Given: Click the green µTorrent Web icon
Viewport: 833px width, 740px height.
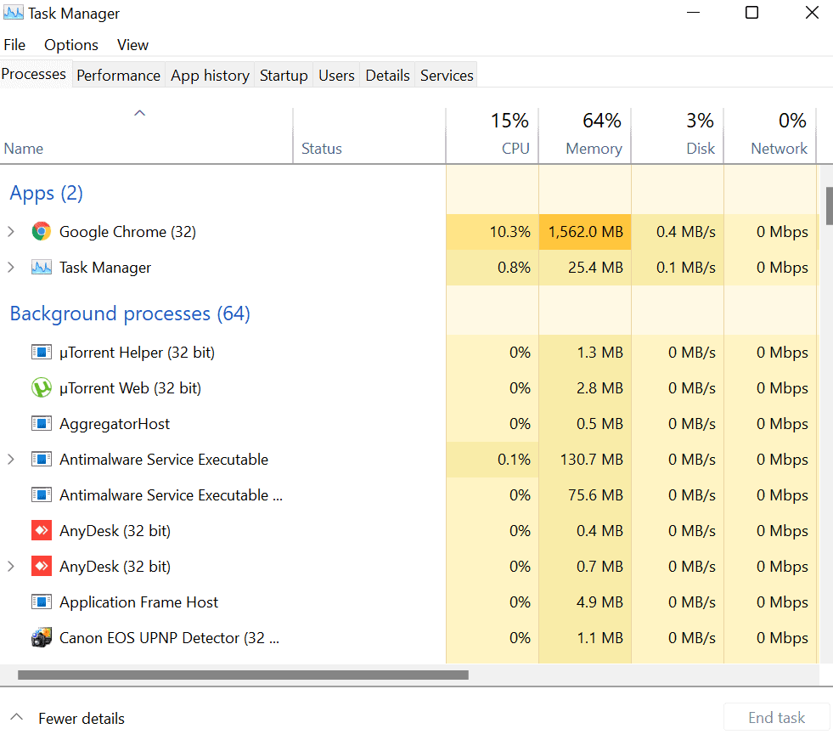Looking at the screenshot, I should (42, 388).
